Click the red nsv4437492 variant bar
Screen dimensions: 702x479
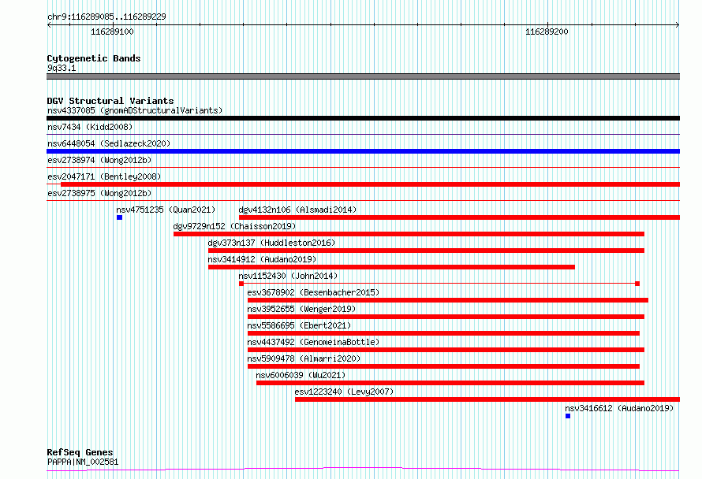446,350
